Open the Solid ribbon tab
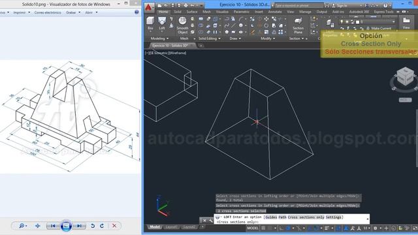Viewport: 418px width, 235px height. pos(178,12)
